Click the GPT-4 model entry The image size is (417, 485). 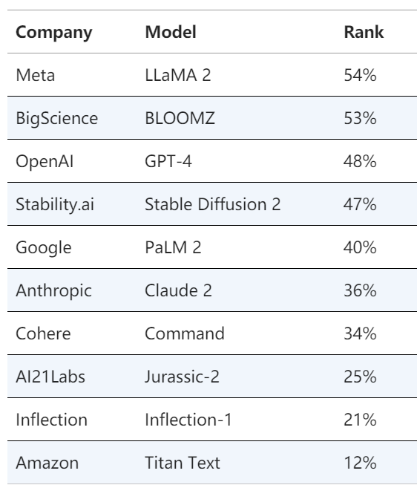coord(168,161)
